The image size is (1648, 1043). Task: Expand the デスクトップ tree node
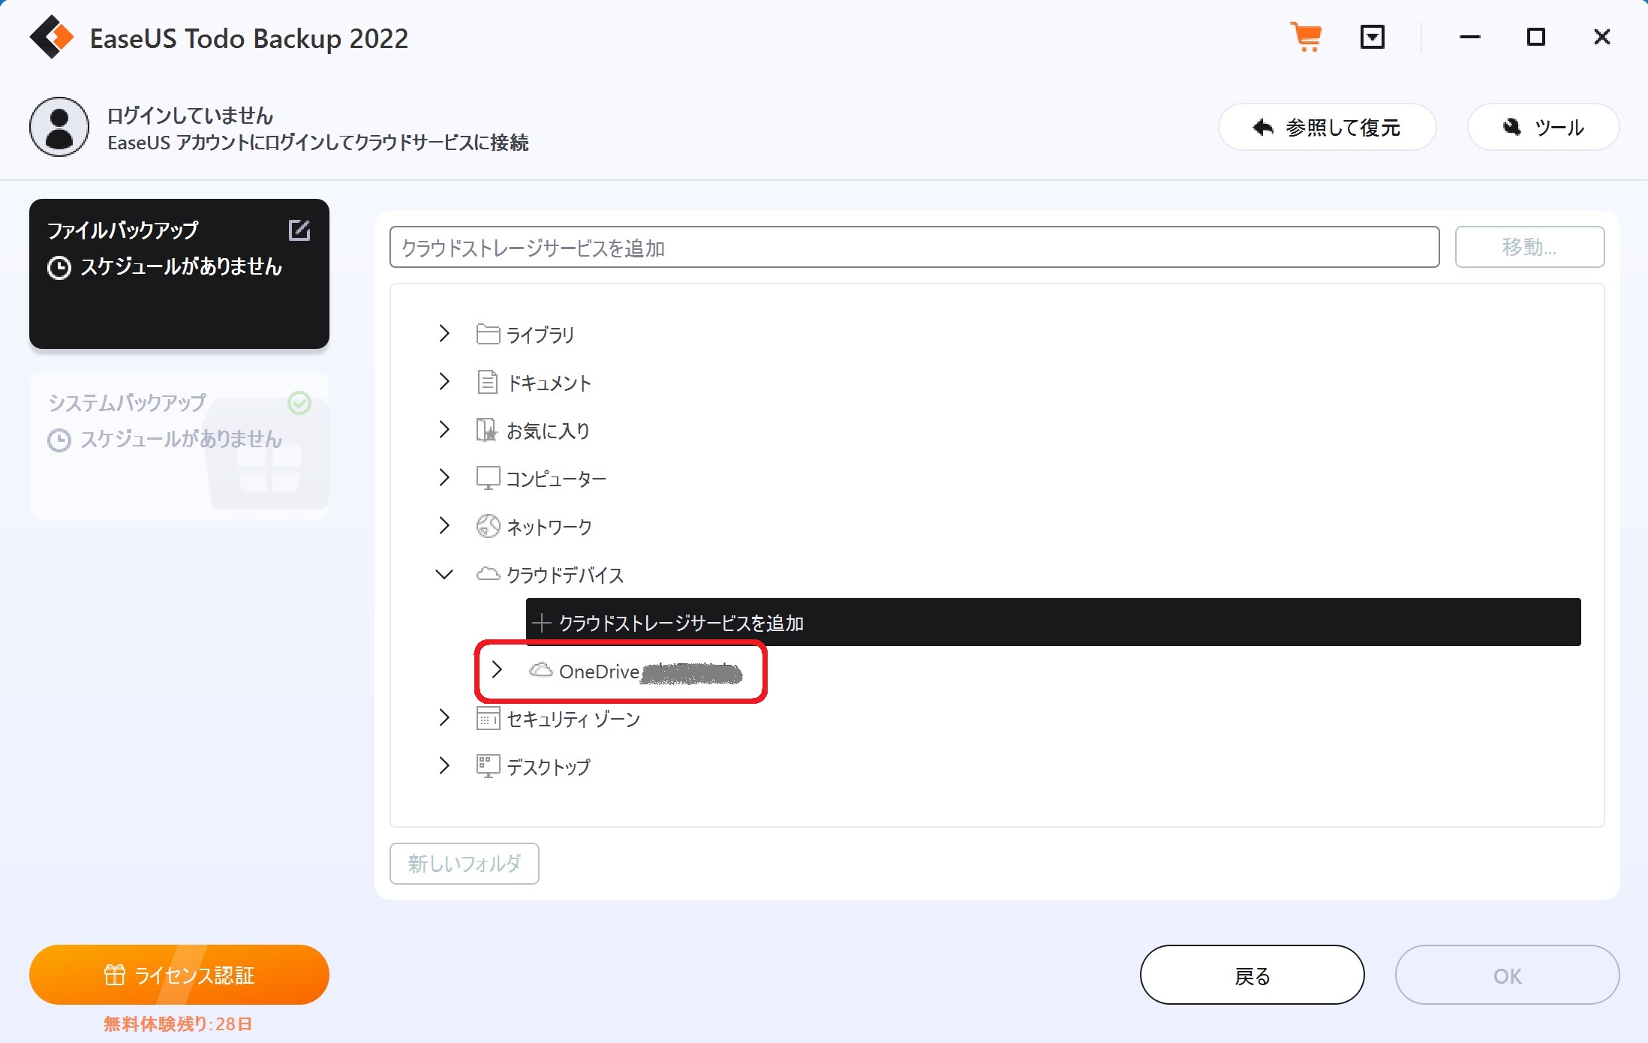(444, 765)
